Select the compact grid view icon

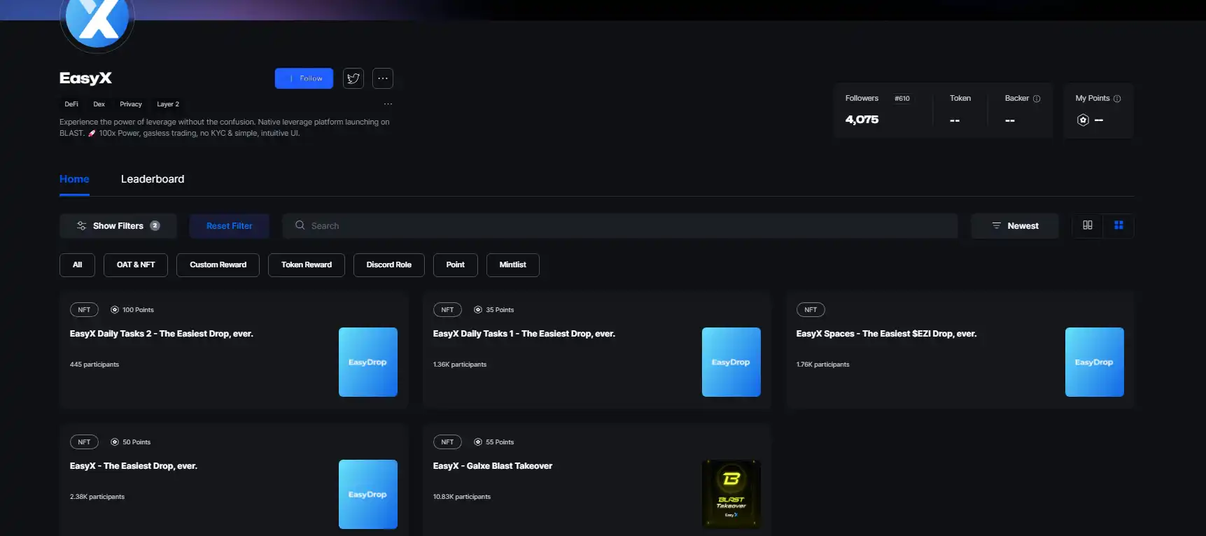[1119, 225]
